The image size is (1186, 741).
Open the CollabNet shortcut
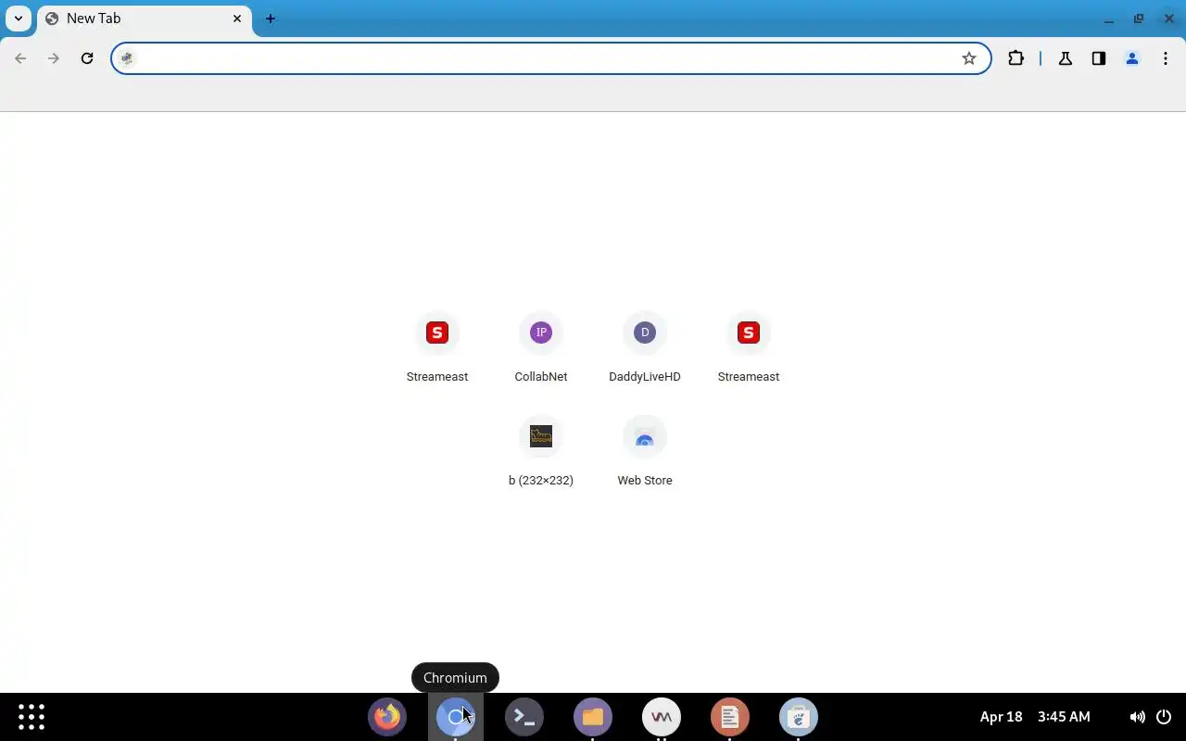(541, 348)
